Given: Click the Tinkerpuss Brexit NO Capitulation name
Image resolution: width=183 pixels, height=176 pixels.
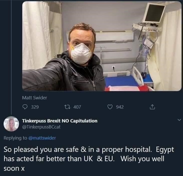Looking at the screenshot, I should click(60, 121).
